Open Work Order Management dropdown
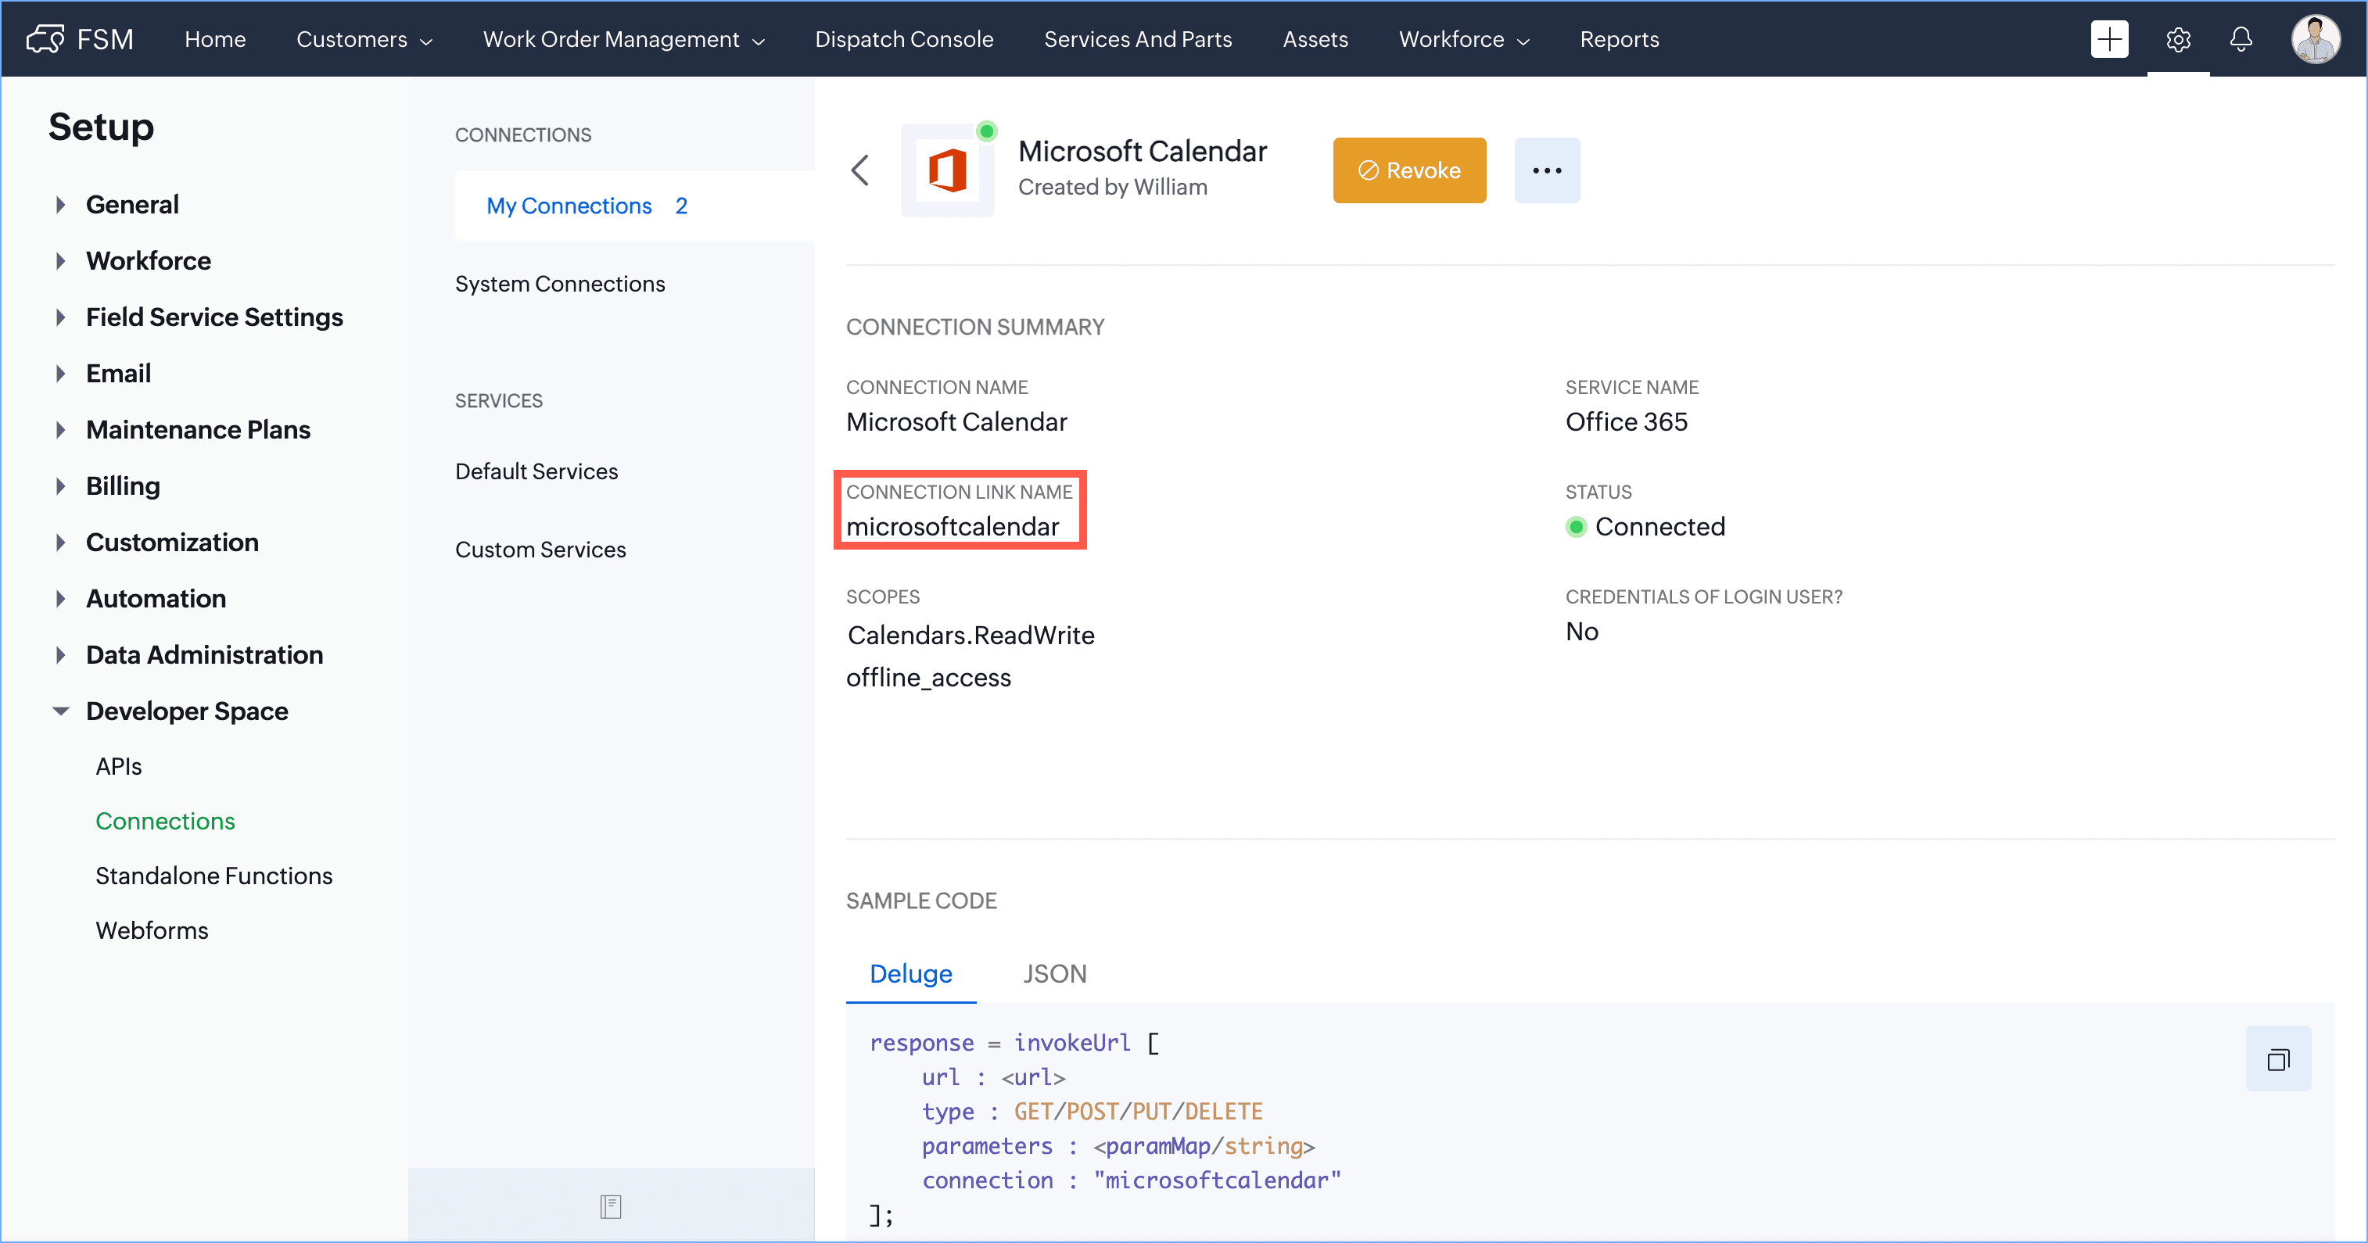Screen dimensions: 2368x1243 point(623,40)
